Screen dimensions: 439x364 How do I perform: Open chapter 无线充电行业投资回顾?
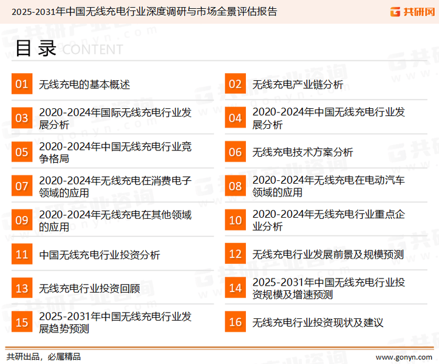pyautogui.click(x=90, y=289)
